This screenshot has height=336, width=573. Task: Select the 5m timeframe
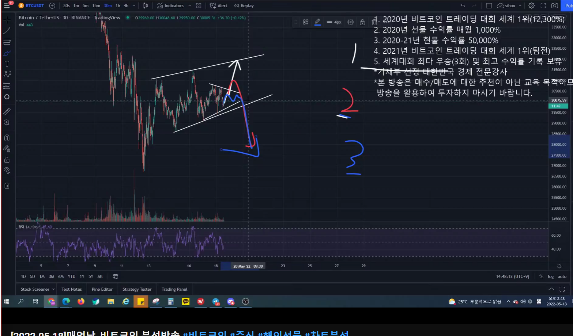(85, 5)
